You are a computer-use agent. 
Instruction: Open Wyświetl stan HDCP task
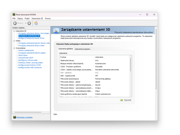[26, 58]
